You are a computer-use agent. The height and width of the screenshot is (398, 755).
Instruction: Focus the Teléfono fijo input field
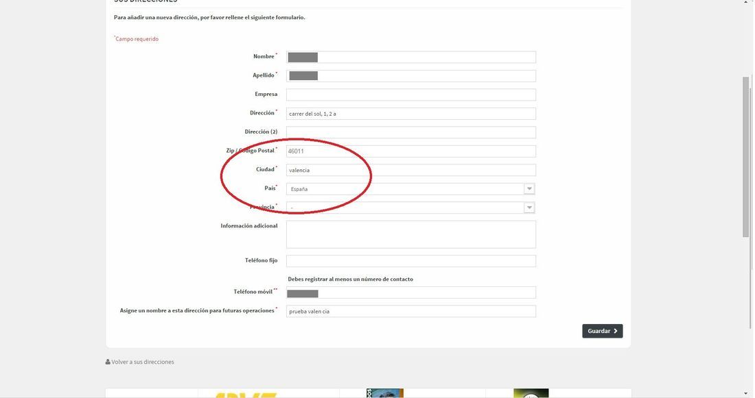[x=410, y=261]
